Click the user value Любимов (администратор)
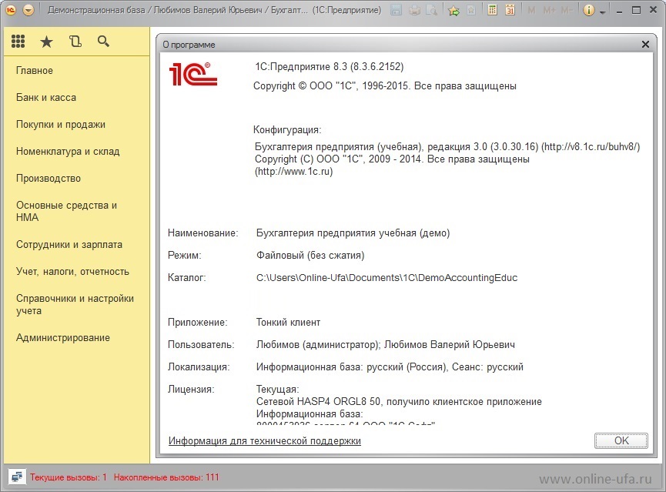The width and height of the screenshot is (666, 492). (318, 345)
